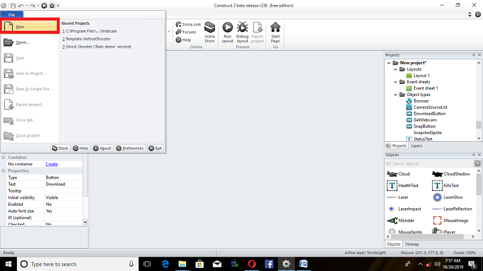Image resolution: width=483 pixels, height=271 pixels.
Task: Open recent project C:\Program Files\...\Webcam
Action: pyautogui.click(x=89, y=31)
